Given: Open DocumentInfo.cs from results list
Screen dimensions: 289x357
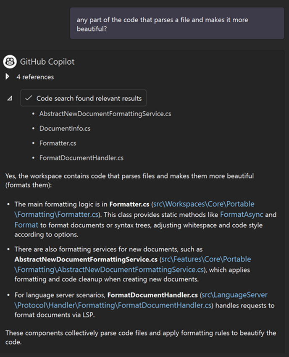Looking at the screenshot, I should click(65, 129).
